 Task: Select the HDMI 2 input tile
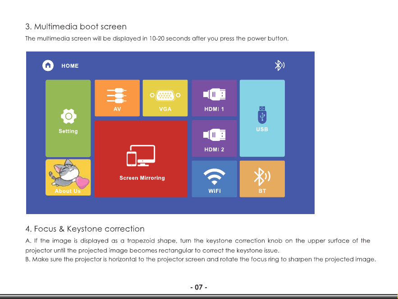pos(214,138)
